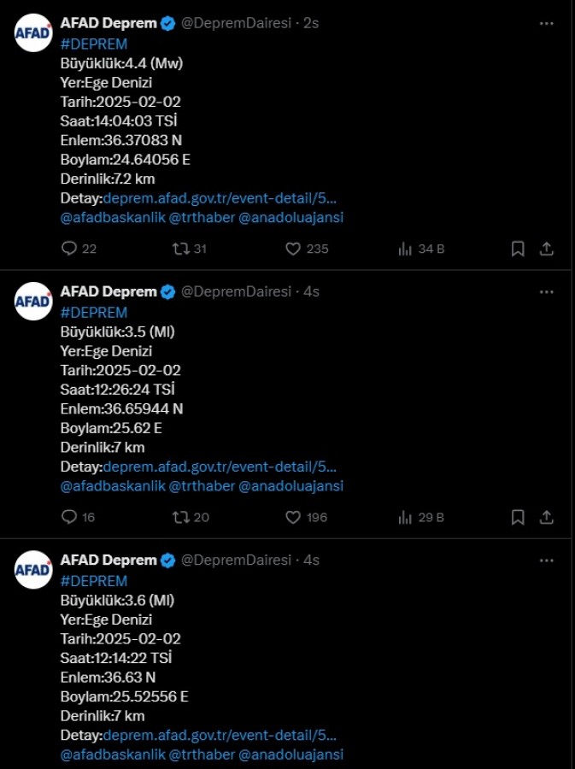Open @anadoluajansi mention in third tweet

point(291,754)
